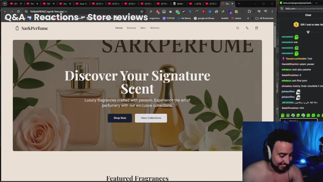Screen dimensions: 323x182
Task: Click the Kick site info icon in popout address bar
Action: click(282, 8)
